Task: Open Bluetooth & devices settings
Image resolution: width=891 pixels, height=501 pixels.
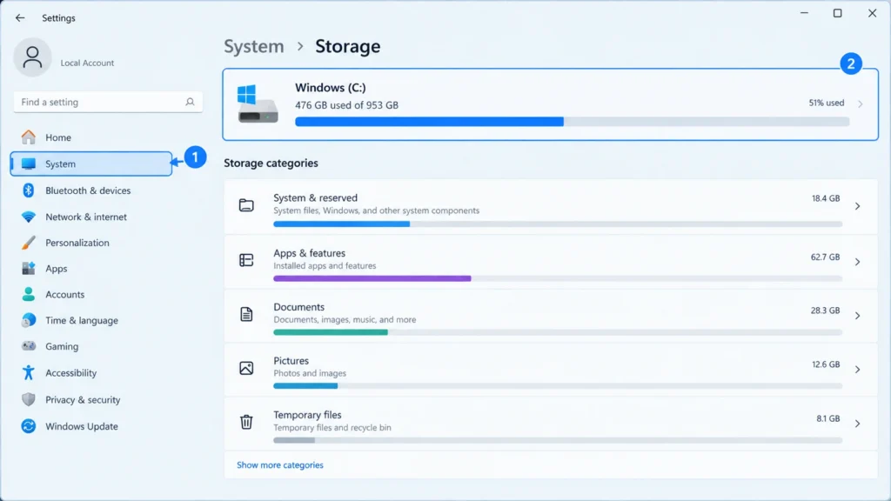Action: [x=90, y=190]
